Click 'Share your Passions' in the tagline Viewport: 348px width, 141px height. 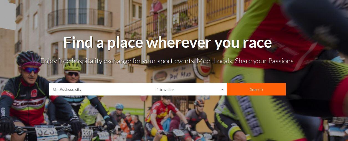(265, 61)
